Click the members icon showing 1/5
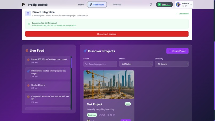This screenshot has height=121, width=215. (x=100, y=115)
